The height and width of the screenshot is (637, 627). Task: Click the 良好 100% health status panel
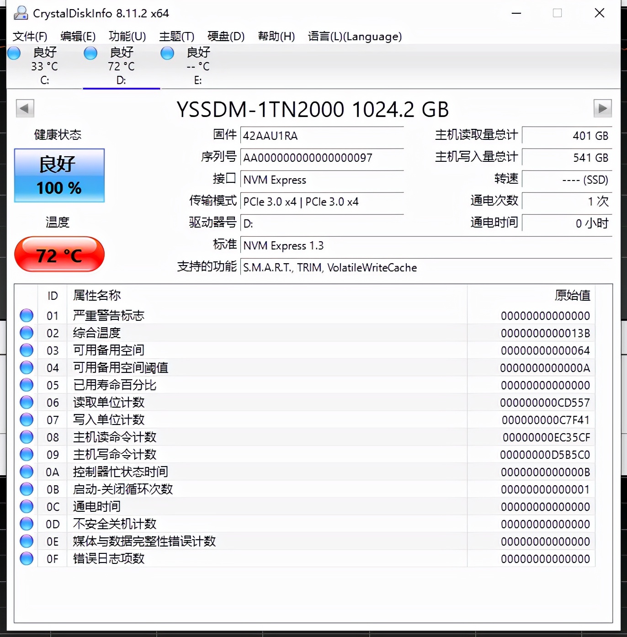click(59, 175)
